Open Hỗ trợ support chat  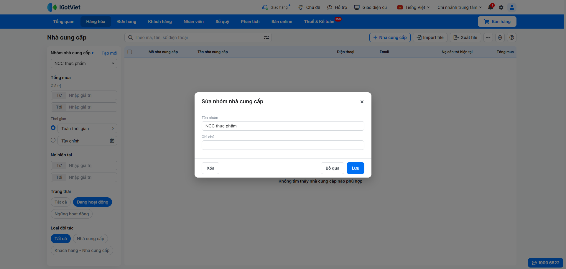(x=337, y=7)
